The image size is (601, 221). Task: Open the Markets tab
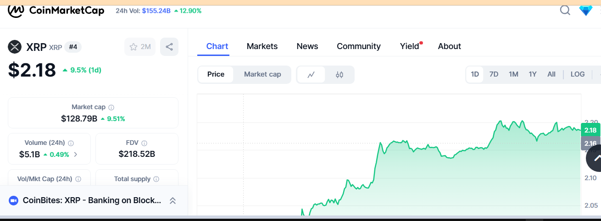click(x=262, y=46)
